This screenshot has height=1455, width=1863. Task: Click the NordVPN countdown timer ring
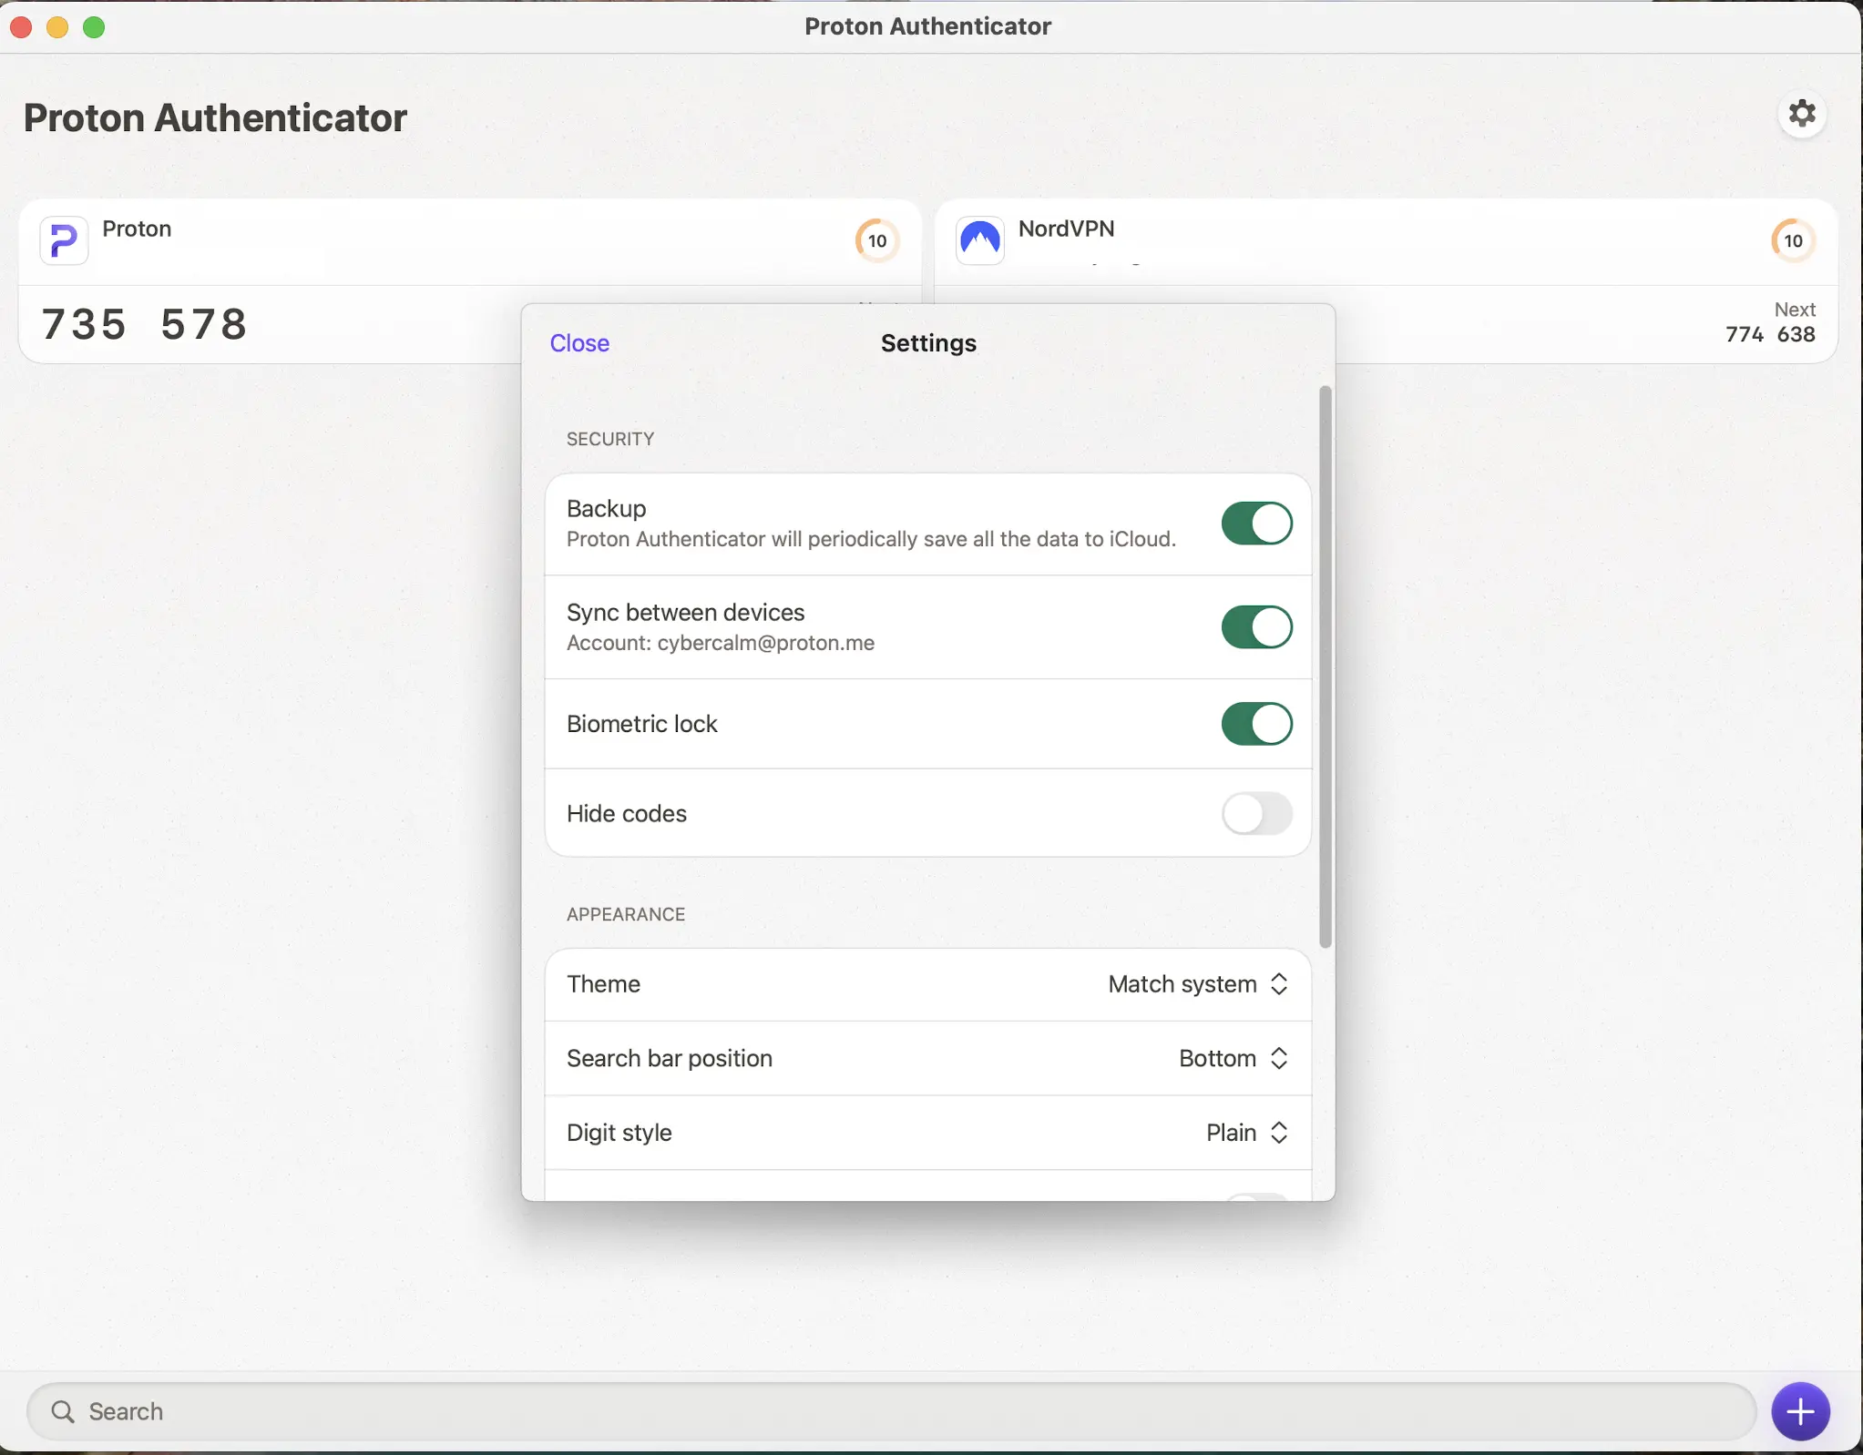(x=1792, y=240)
